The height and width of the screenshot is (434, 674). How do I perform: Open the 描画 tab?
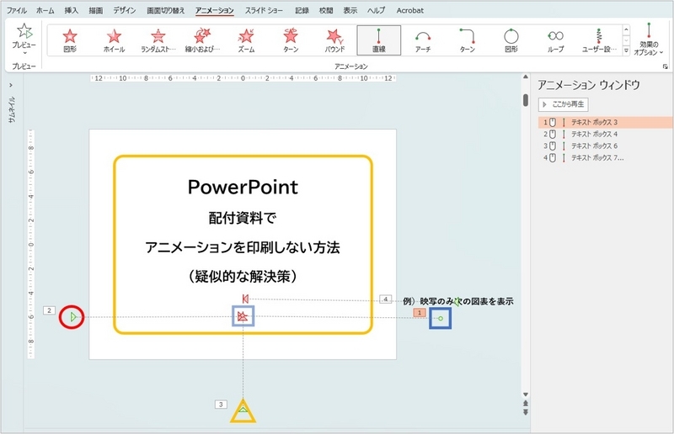click(95, 10)
